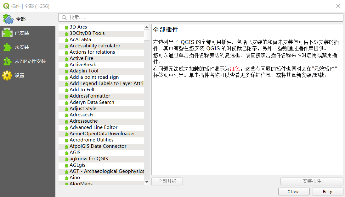Select the Aderyn Data Search plugin name
The height and width of the screenshot is (197, 345).
[92, 102]
